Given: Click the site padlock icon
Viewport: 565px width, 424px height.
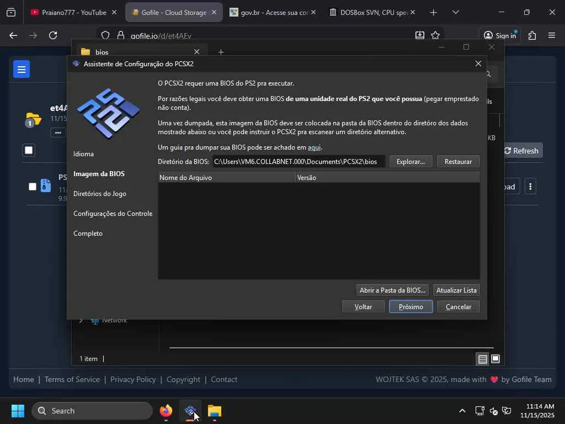Looking at the screenshot, I should point(121,35).
